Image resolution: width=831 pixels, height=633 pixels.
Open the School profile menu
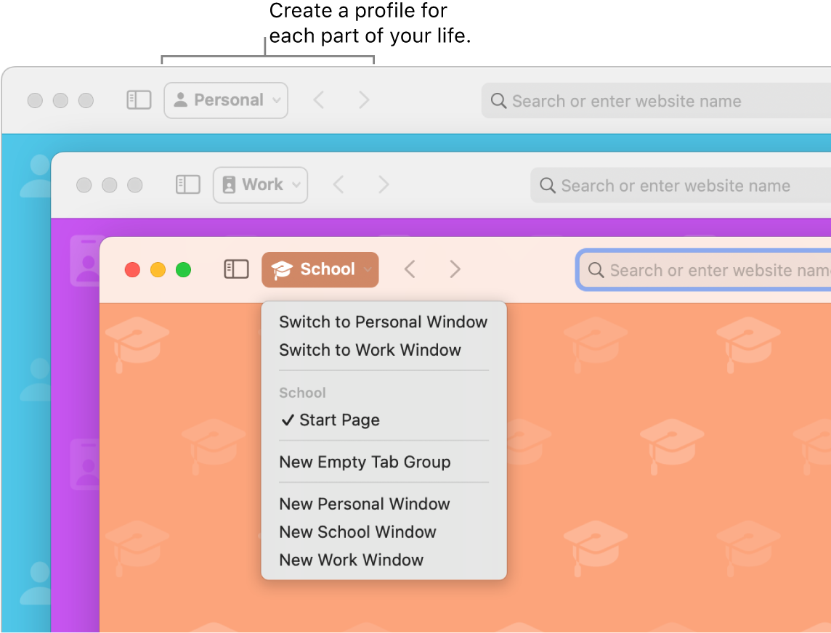[320, 269]
